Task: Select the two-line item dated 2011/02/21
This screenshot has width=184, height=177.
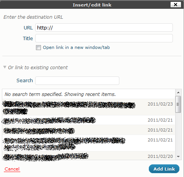Action: coord(89,143)
